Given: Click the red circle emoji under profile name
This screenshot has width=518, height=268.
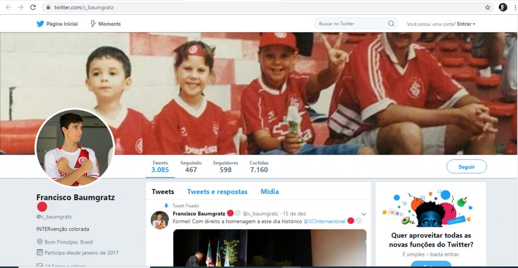Looking at the screenshot, I should pos(42,207).
